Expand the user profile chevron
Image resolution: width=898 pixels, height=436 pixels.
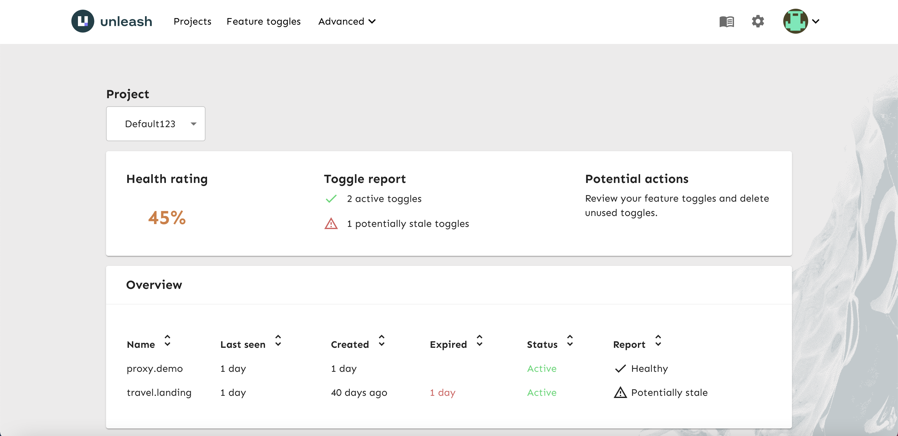[816, 21]
